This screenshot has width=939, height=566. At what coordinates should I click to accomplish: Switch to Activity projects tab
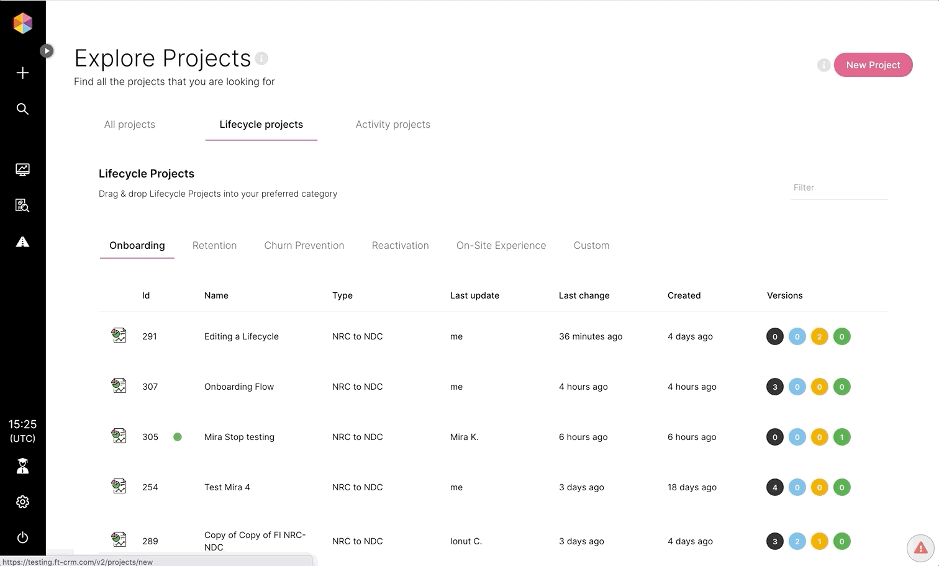tap(392, 125)
